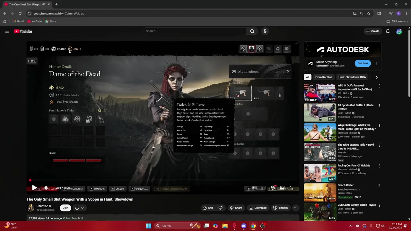Show hidden system tray icons
The height and width of the screenshot is (231, 411).
coord(350,226)
